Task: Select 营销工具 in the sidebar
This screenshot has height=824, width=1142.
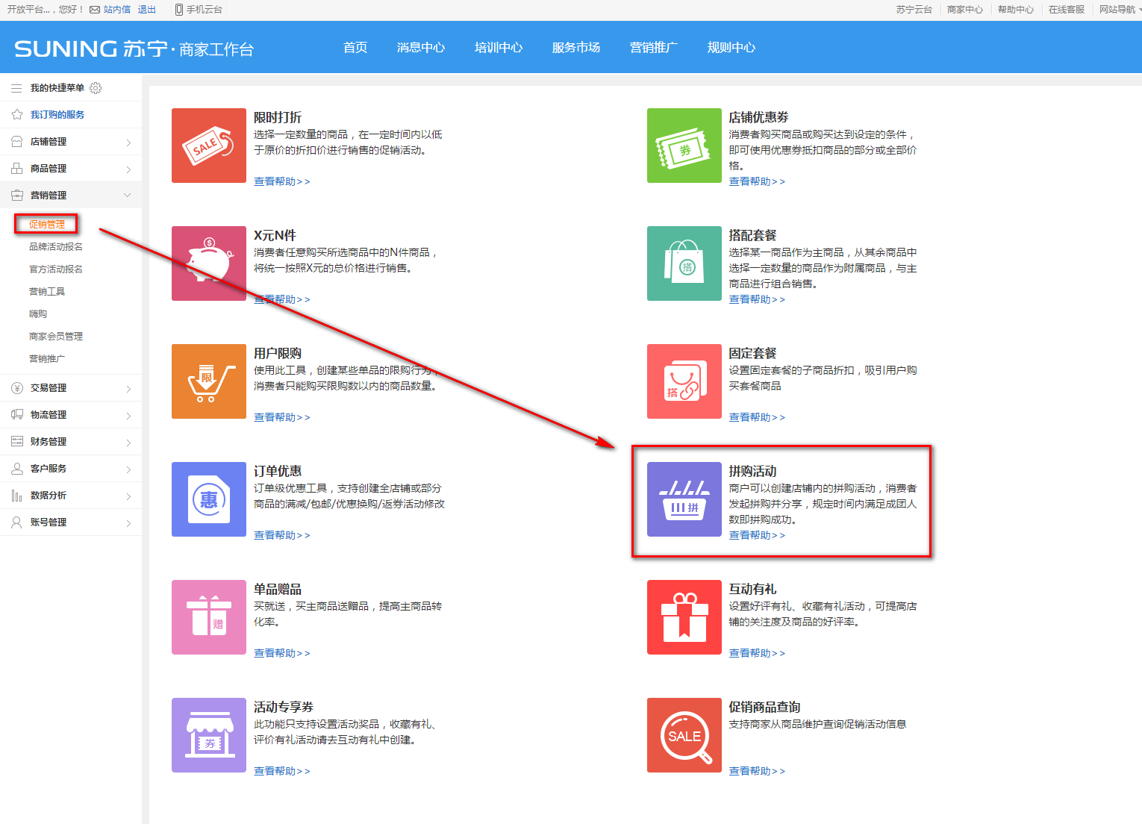Action: tap(47, 292)
